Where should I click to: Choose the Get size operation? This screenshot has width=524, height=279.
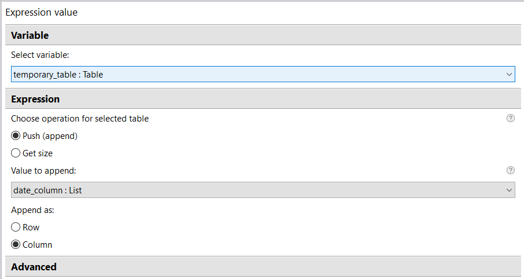point(16,153)
